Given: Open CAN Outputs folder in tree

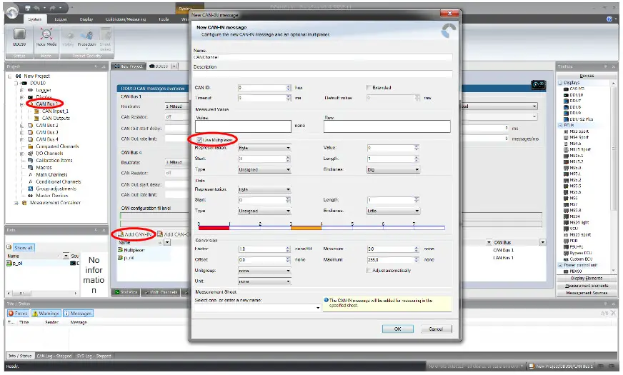Looking at the screenshot, I should tap(56, 119).
